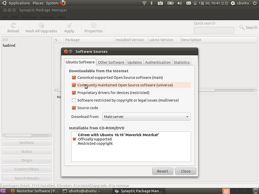The image size is (259, 194).
Task: Launch Firefox from the top panel
Action: pyautogui.click(x=63, y=3)
